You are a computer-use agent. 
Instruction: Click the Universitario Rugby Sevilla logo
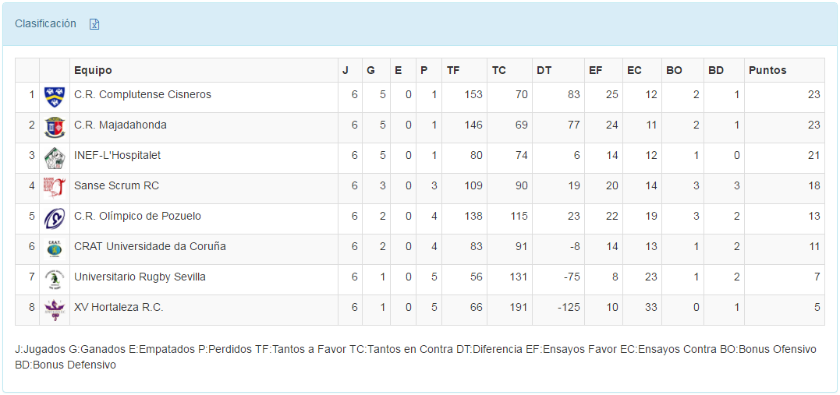(x=54, y=279)
